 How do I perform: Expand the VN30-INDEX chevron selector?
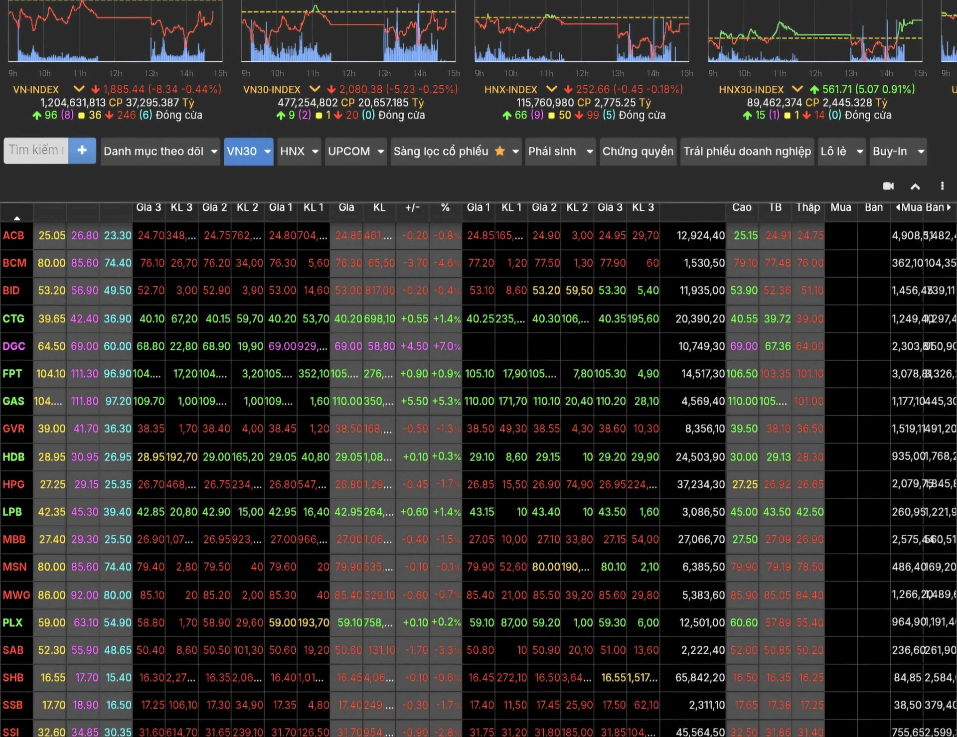point(315,89)
